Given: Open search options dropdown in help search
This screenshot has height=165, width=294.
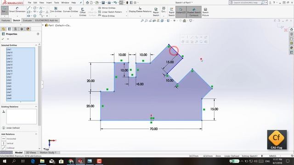Looking at the screenshot, I should (x=266, y=3).
